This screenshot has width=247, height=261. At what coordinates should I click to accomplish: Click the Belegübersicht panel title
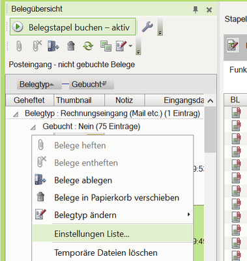[x=36, y=9]
